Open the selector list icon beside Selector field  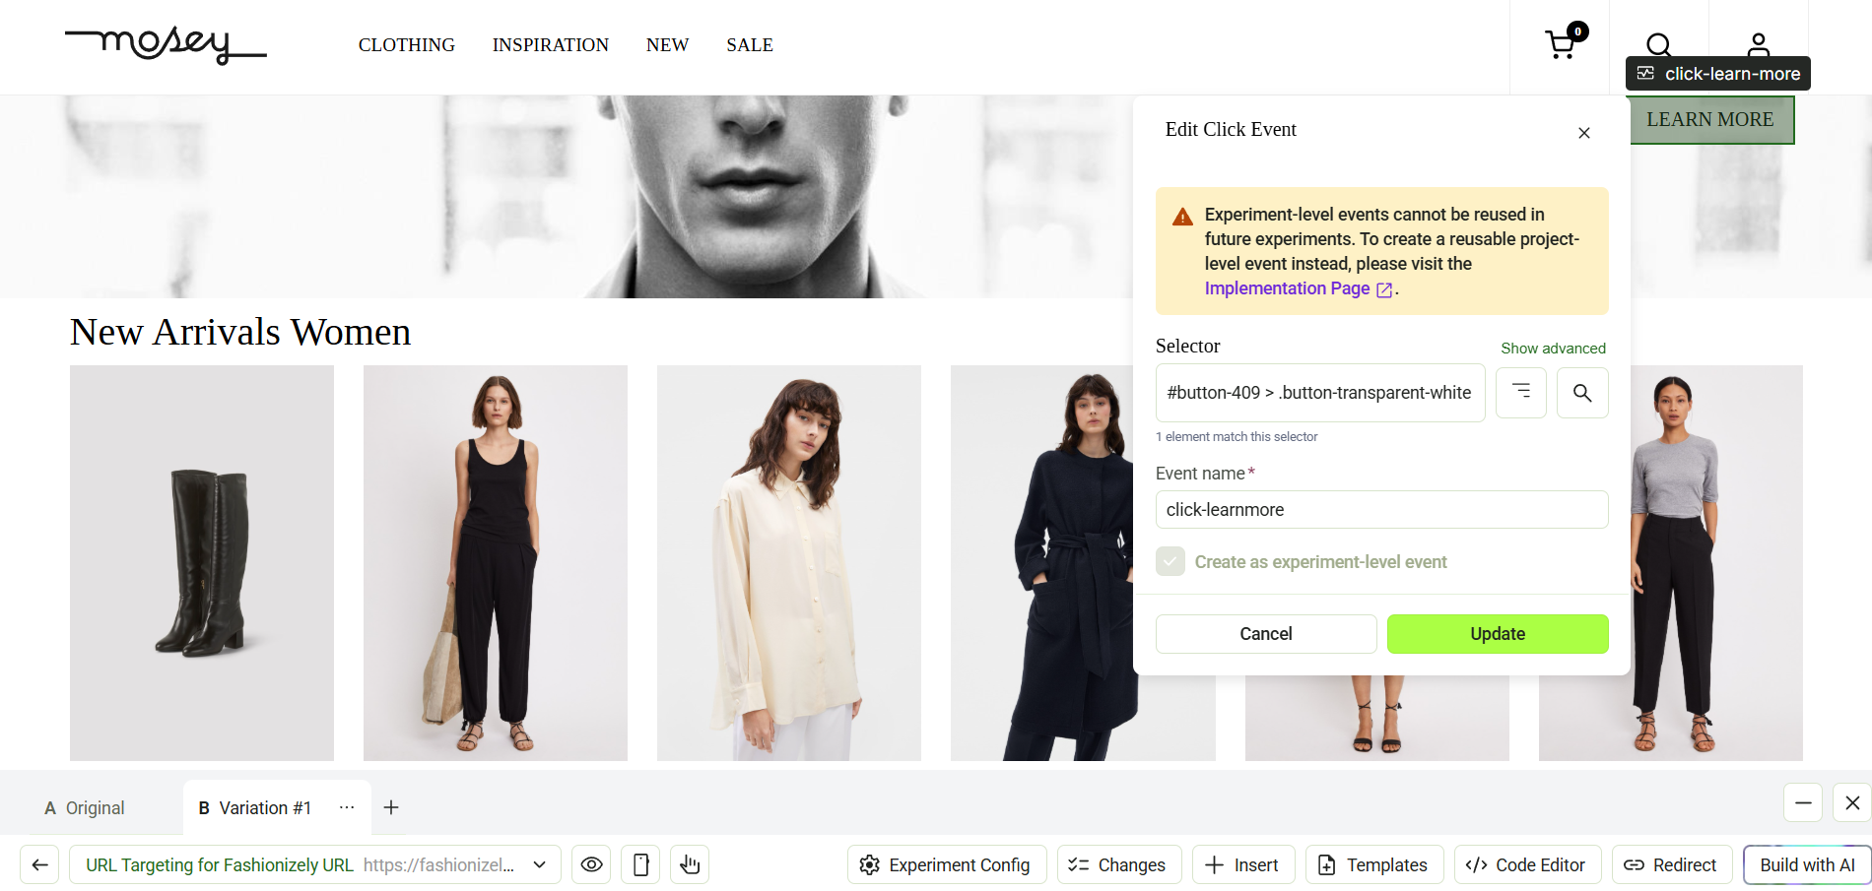(1521, 393)
